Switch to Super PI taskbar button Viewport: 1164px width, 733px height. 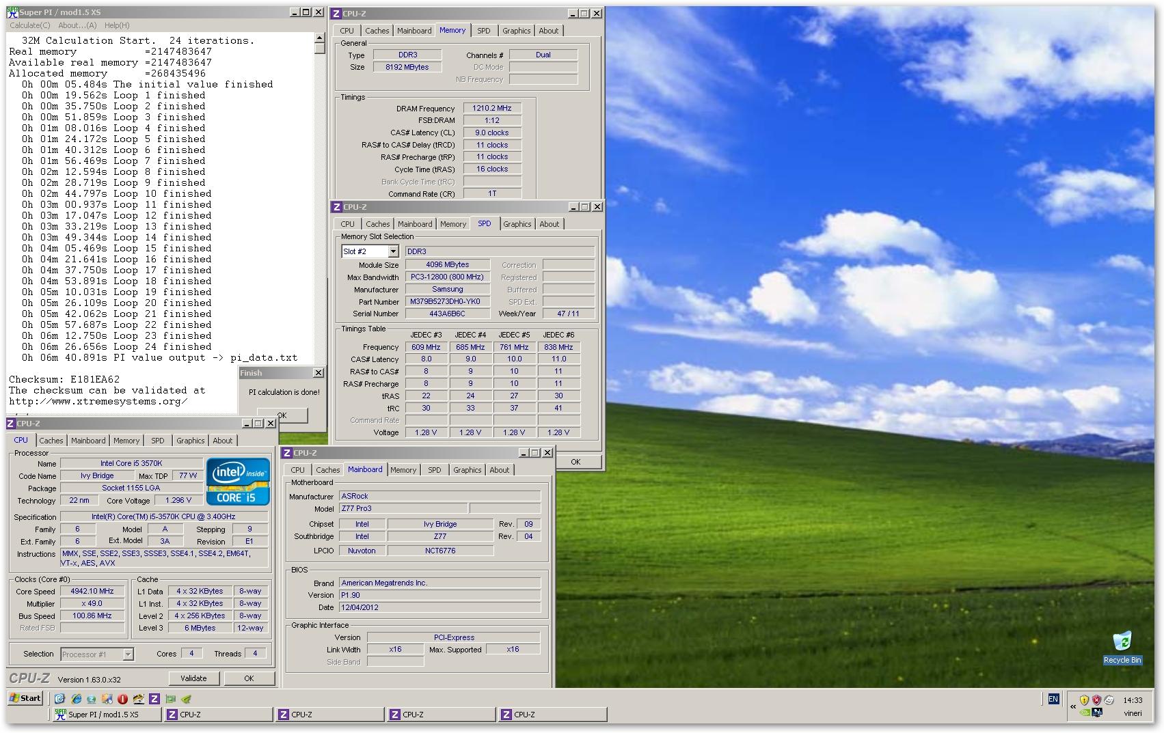coord(107,715)
